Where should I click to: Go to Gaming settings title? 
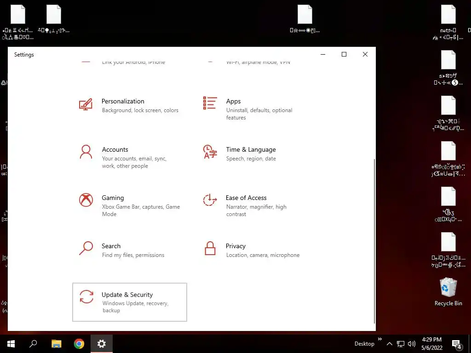113,198
